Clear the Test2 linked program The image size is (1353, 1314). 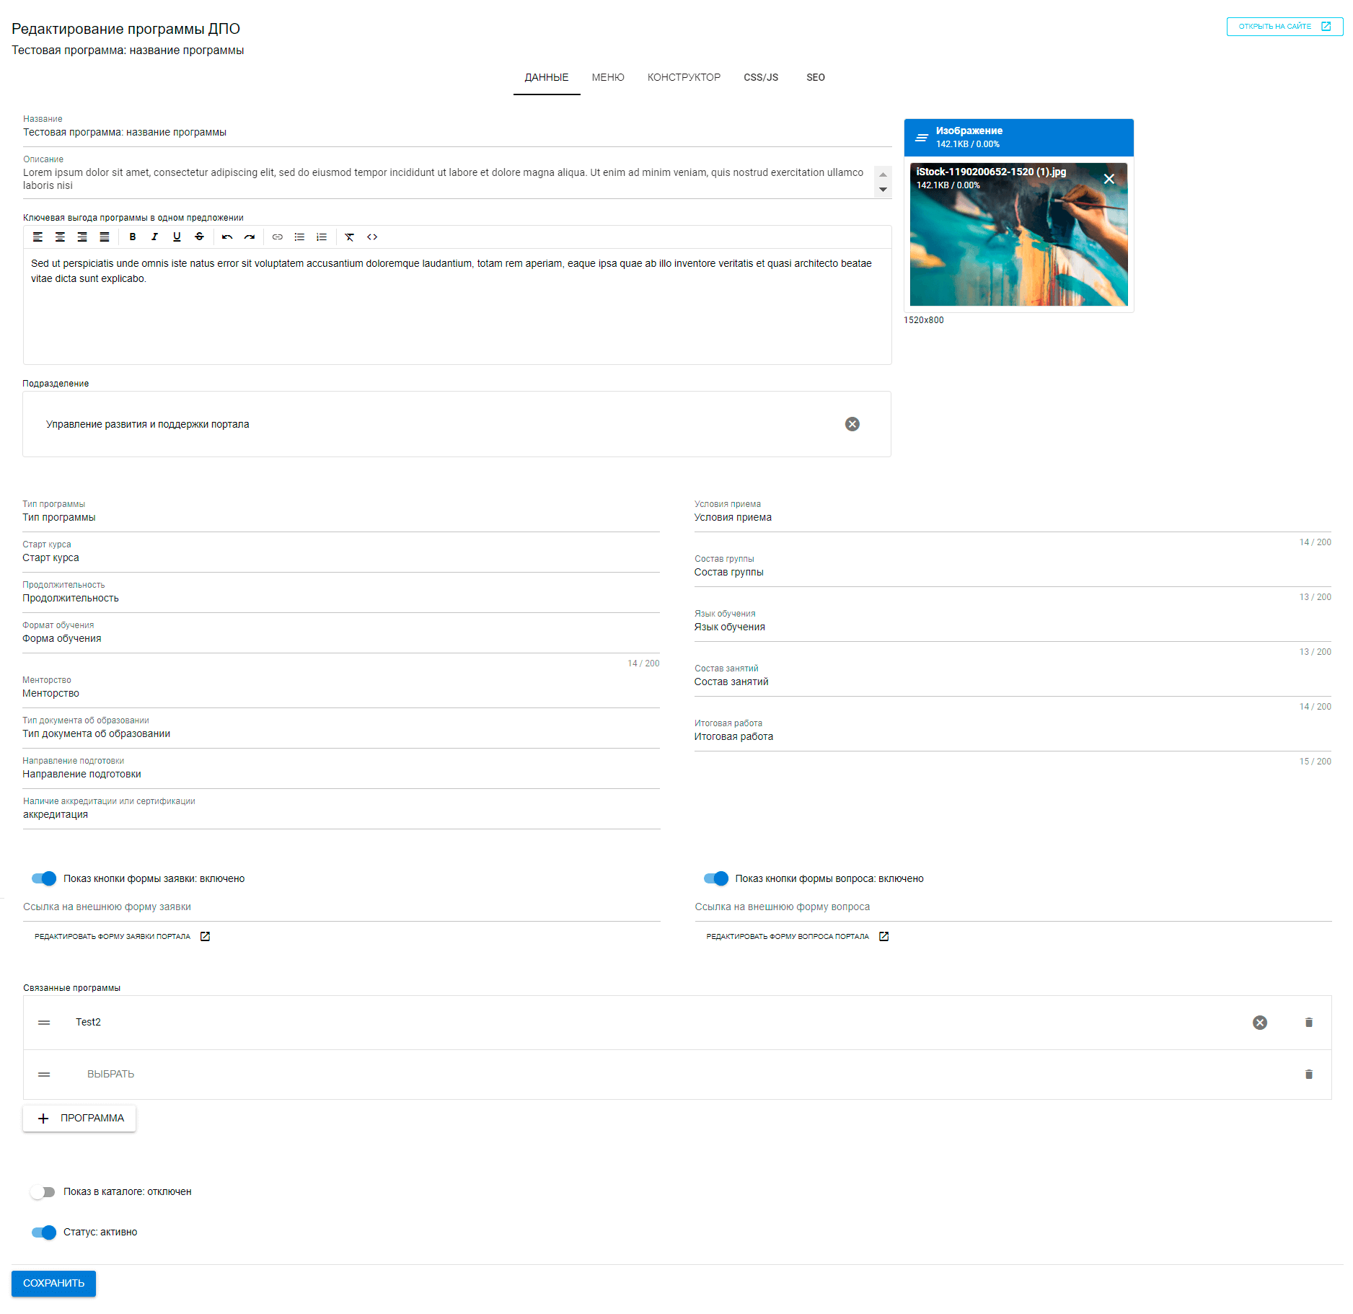coord(1260,1023)
